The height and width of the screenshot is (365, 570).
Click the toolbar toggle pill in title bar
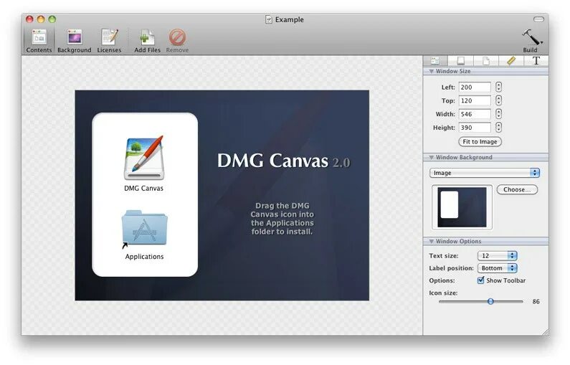pos(538,19)
